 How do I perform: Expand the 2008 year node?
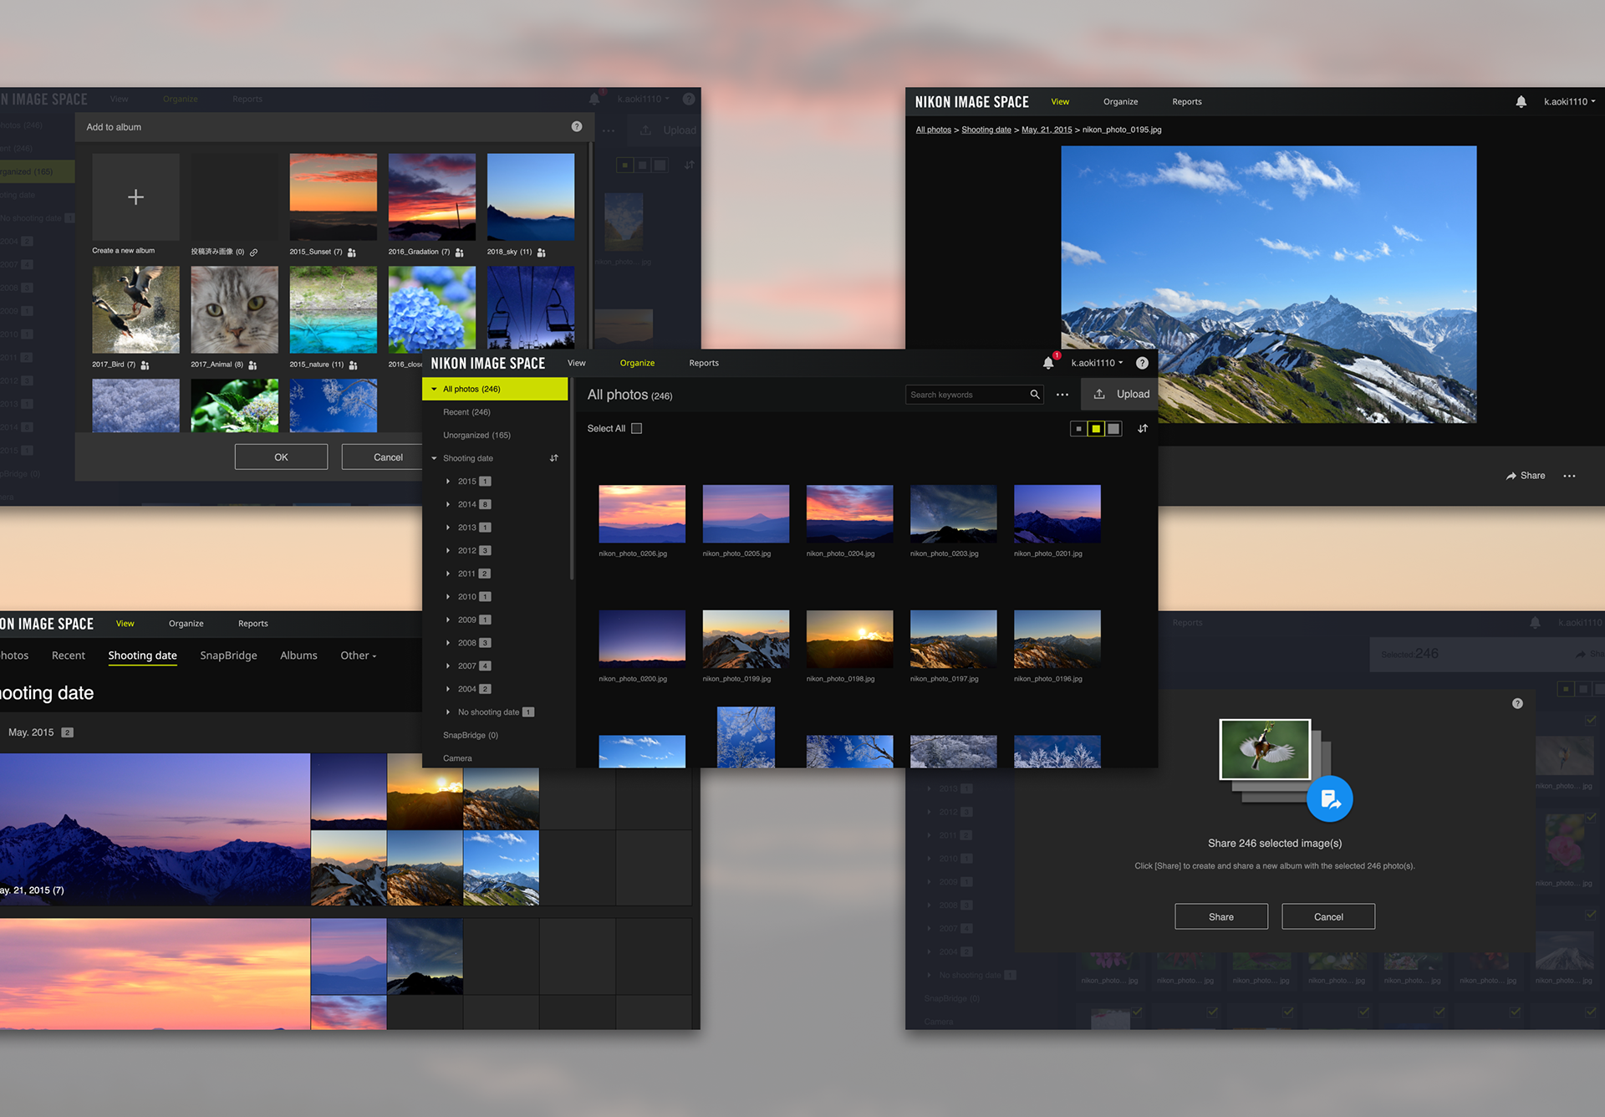pyautogui.click(x=449, y=643)
